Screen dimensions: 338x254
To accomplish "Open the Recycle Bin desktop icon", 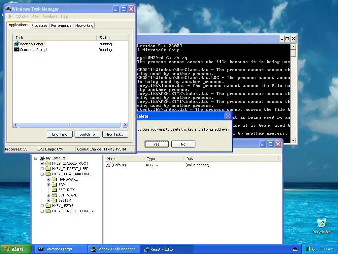I will 321,223.
